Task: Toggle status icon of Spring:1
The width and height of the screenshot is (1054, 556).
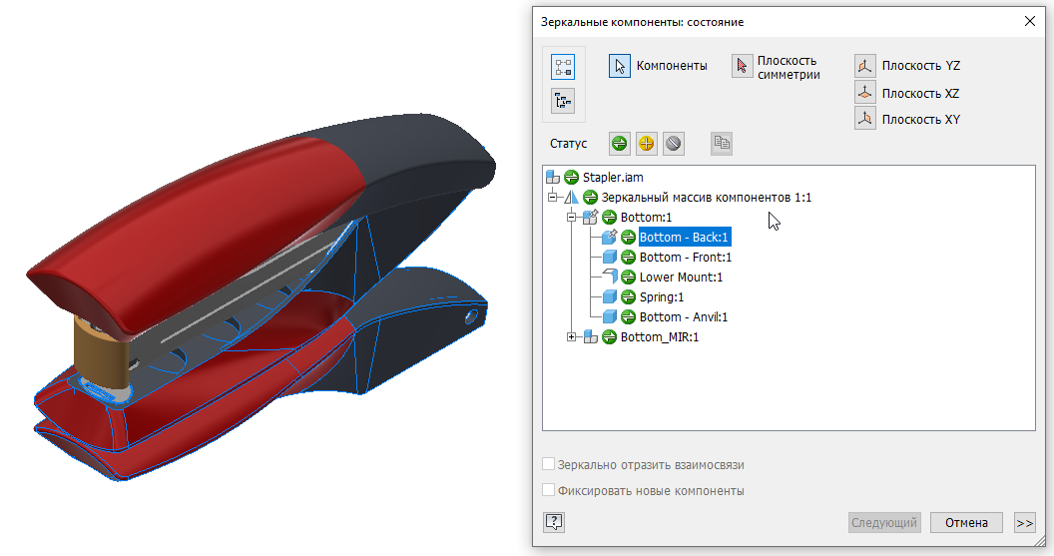Action: coord(628,297)
